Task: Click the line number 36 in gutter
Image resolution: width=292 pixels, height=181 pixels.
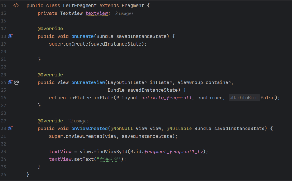Action: pos(4,175)
